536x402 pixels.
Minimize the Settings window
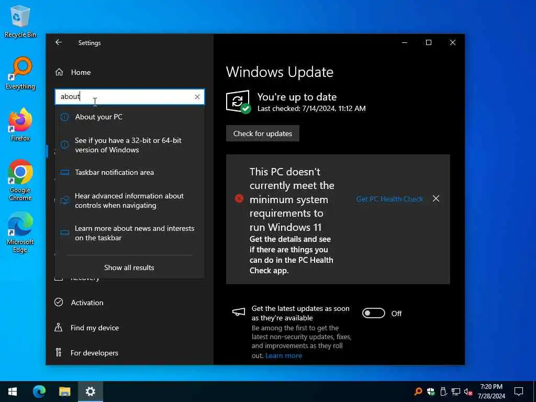pyautogui.click(x=405, y=42)
